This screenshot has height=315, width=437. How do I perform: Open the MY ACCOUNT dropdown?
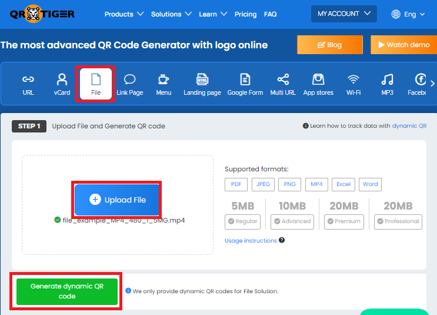[x=344, y=14]
